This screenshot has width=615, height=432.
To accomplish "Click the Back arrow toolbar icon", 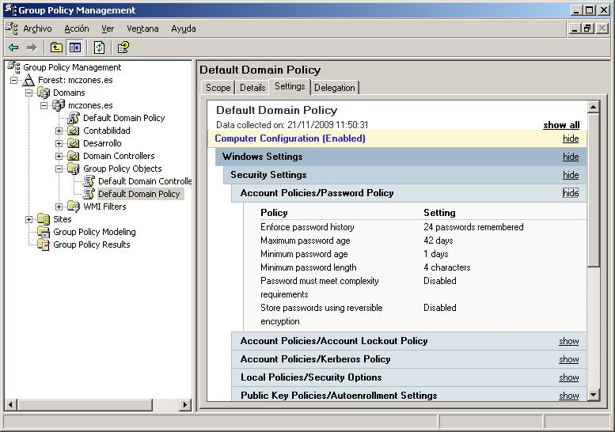I will 13,47.
